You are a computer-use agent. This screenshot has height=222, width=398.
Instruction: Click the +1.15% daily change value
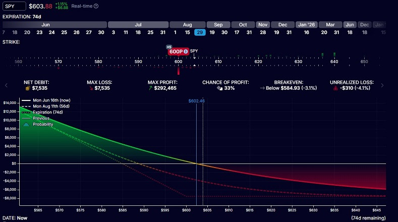(62, 4)
